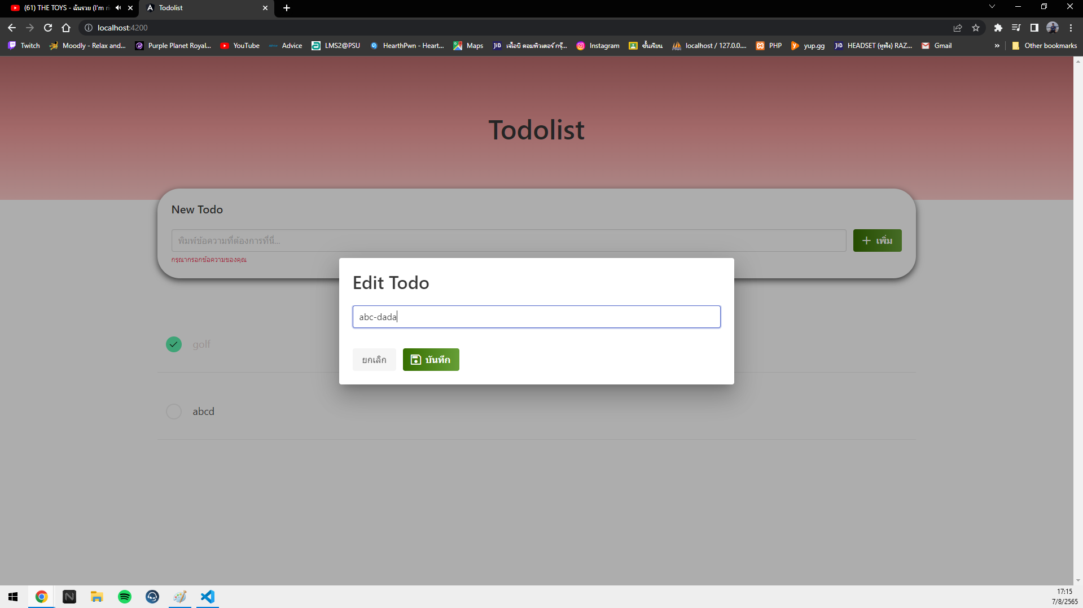Viewport: 1083px width, 608px height.
Task: Open the localhost / 127.0.0 bookmark
Action: [x=709, y=46]
